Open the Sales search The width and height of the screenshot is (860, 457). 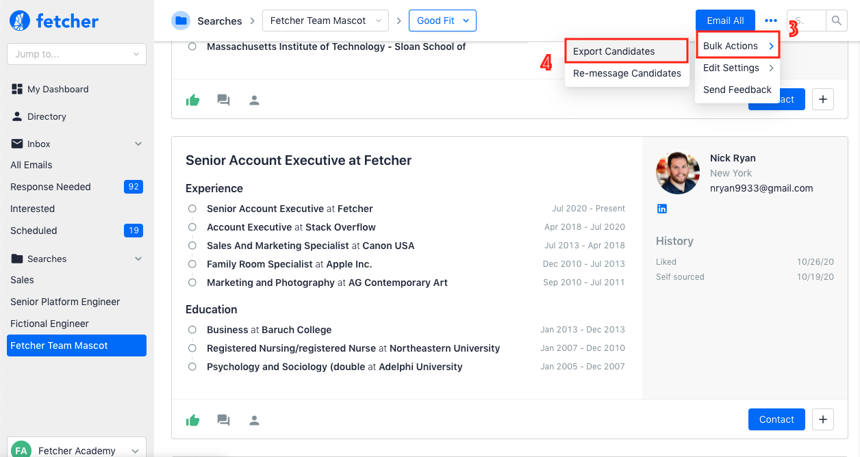[x=22, y=280]
